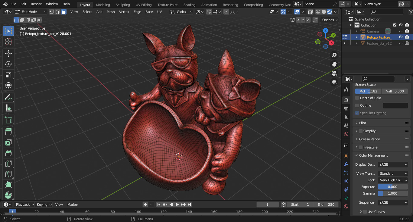Open the Edit Mode dropdown

[31, 12]
